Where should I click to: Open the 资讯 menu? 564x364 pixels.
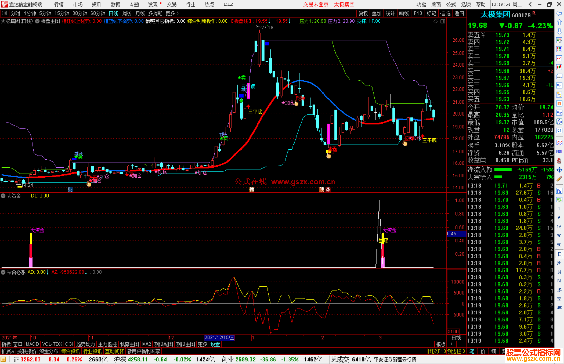click(97, 4)
